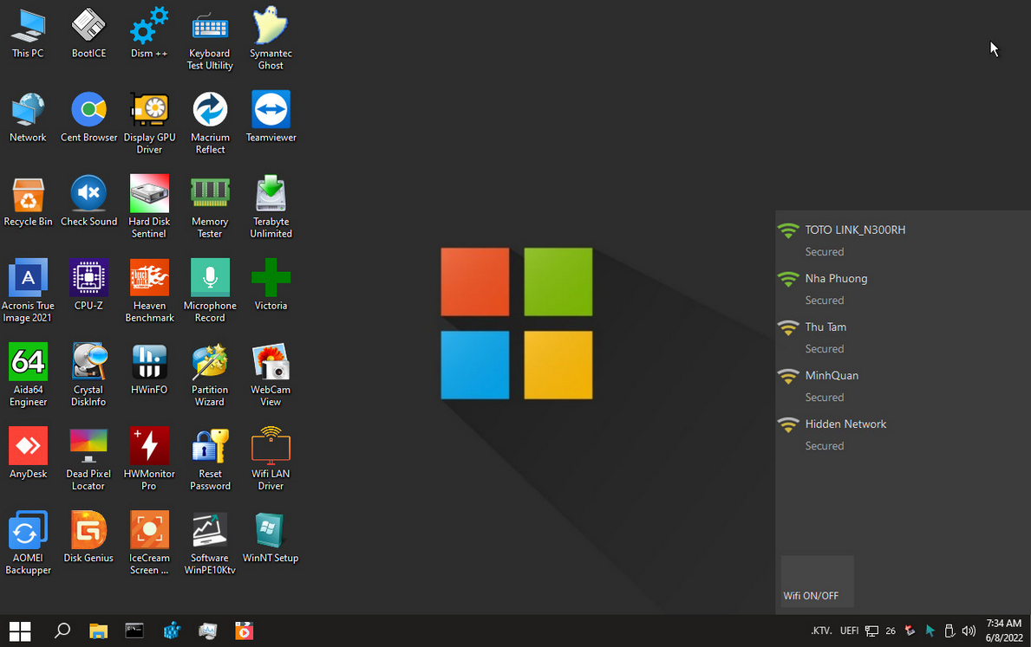The width and height of the screenshot is (1031, 647).
Task: Launch Dism ++ from the desktop
Action: [x=149, y=33]
